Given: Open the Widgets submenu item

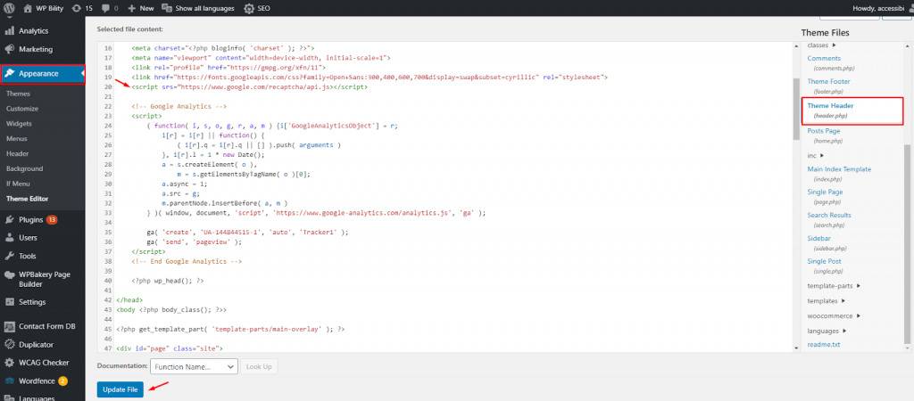Looking at the screenshot, I should point(19,123).
